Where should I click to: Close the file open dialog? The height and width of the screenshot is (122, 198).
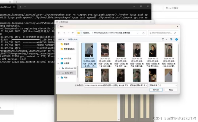(177, 27)
